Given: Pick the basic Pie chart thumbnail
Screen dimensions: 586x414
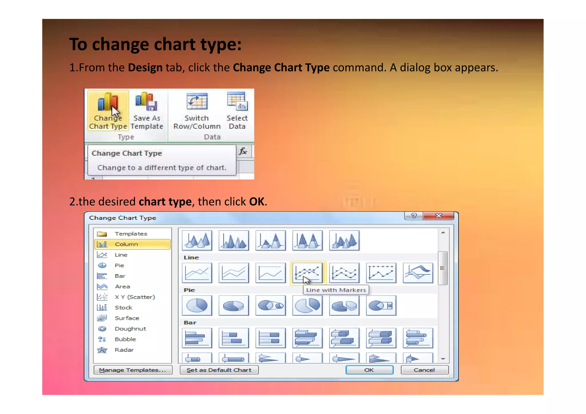Looking at the screenshot, I should (x=197, y=306).
